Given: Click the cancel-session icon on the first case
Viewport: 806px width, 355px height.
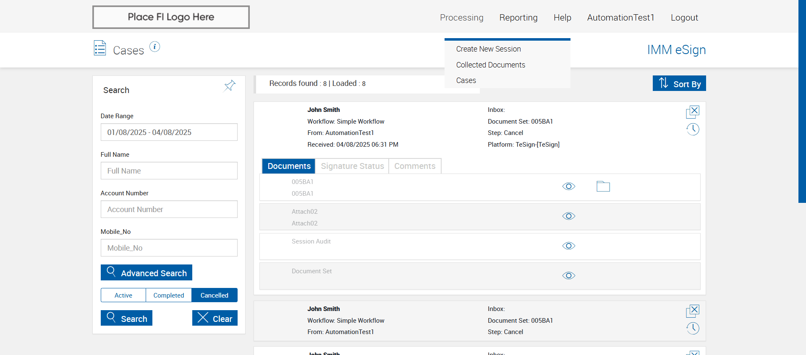Looking at the screenshot, I should click(693, 111).
